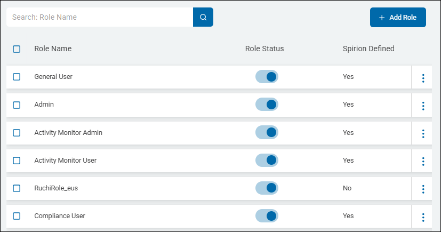Open the kebab menu for General User
The height and width of the screenshot is (232, 441).
[x=423, y=78]
